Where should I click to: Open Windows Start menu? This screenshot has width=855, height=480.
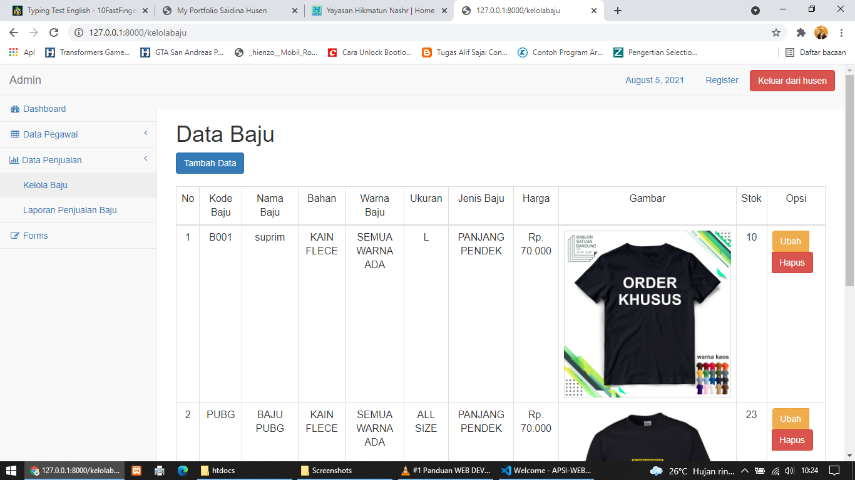pyautogui.click(x=11, y=471)
